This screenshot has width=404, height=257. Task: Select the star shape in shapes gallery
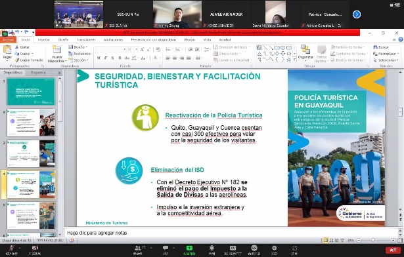pos(289,60)
